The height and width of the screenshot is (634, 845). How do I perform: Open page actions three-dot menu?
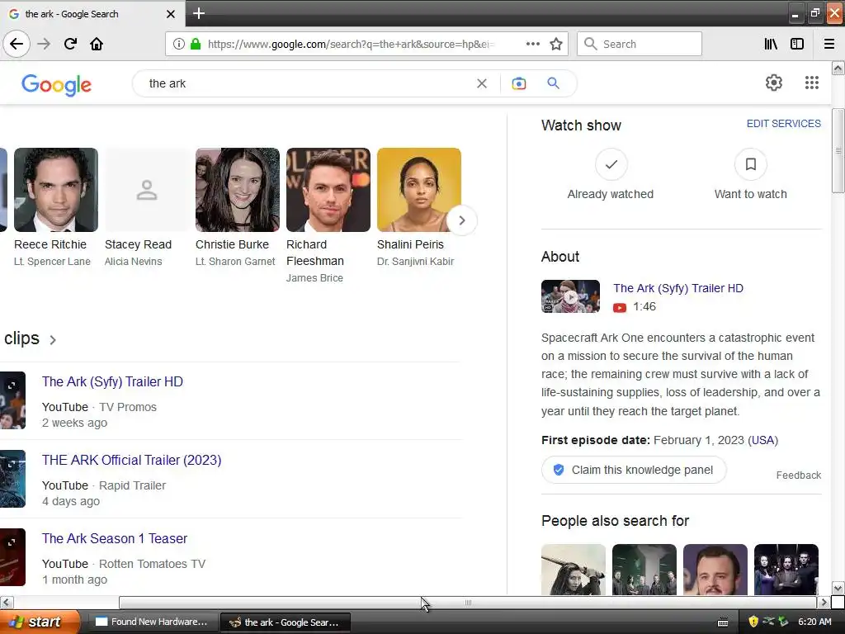click(532, 44)
